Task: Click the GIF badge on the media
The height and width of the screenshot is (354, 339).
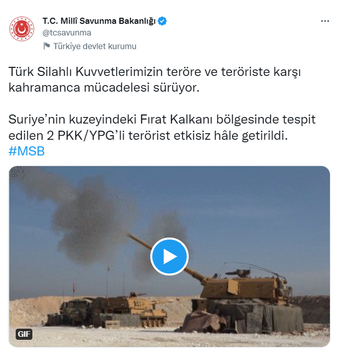Action: click(x=24, y=334)
